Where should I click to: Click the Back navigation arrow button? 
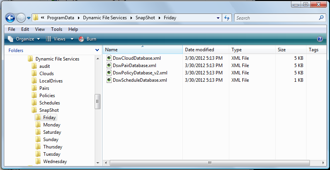tap(10, 18)
